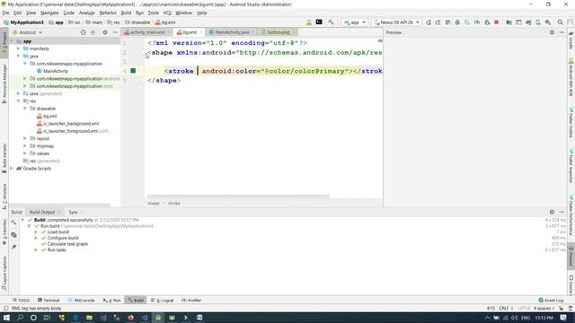This screenshot has height=323, width=575.
Task: Open the Build menu
Action: [x=126, y=13]
